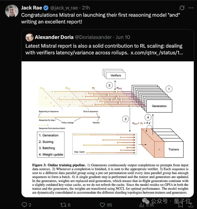Image resolution: width=197 pixels, height=209 pixels.
Task: Click the 21h timestamp
Action: pyautogui.click(x=86, y=8)
